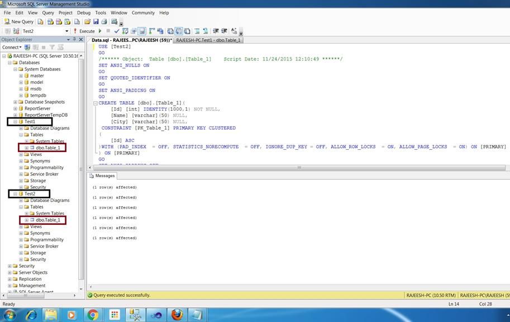This screenshot has width=510, height=322.
Task: Launch Firefox from the taskbar
Action: pos(177,315)
